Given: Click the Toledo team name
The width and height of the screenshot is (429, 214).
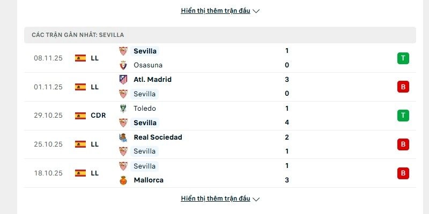Looking at the screenshot, I should click(145, 109).
